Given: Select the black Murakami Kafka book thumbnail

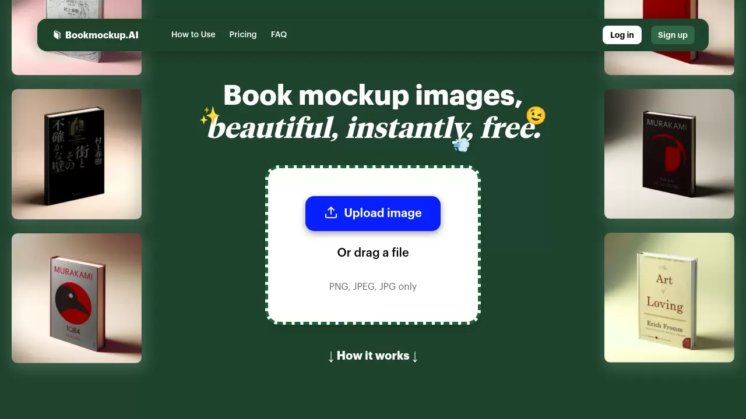Looking at the screenshot, I should point(669,154).
